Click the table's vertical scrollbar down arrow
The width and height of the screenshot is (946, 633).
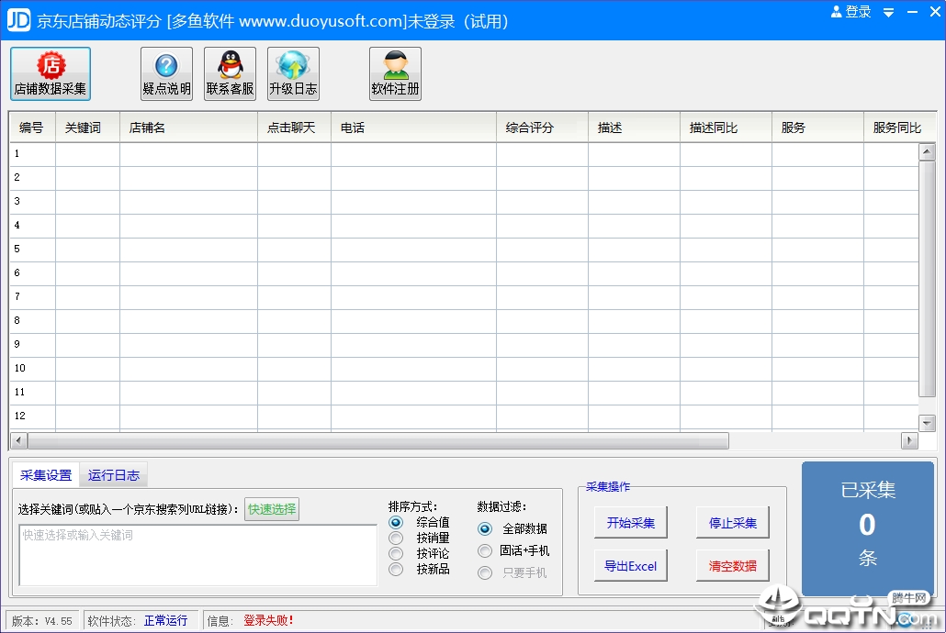(927, 422)
